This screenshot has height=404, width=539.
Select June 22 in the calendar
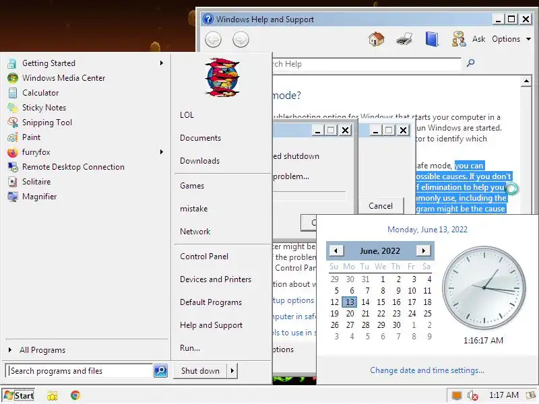coord(381,313)
